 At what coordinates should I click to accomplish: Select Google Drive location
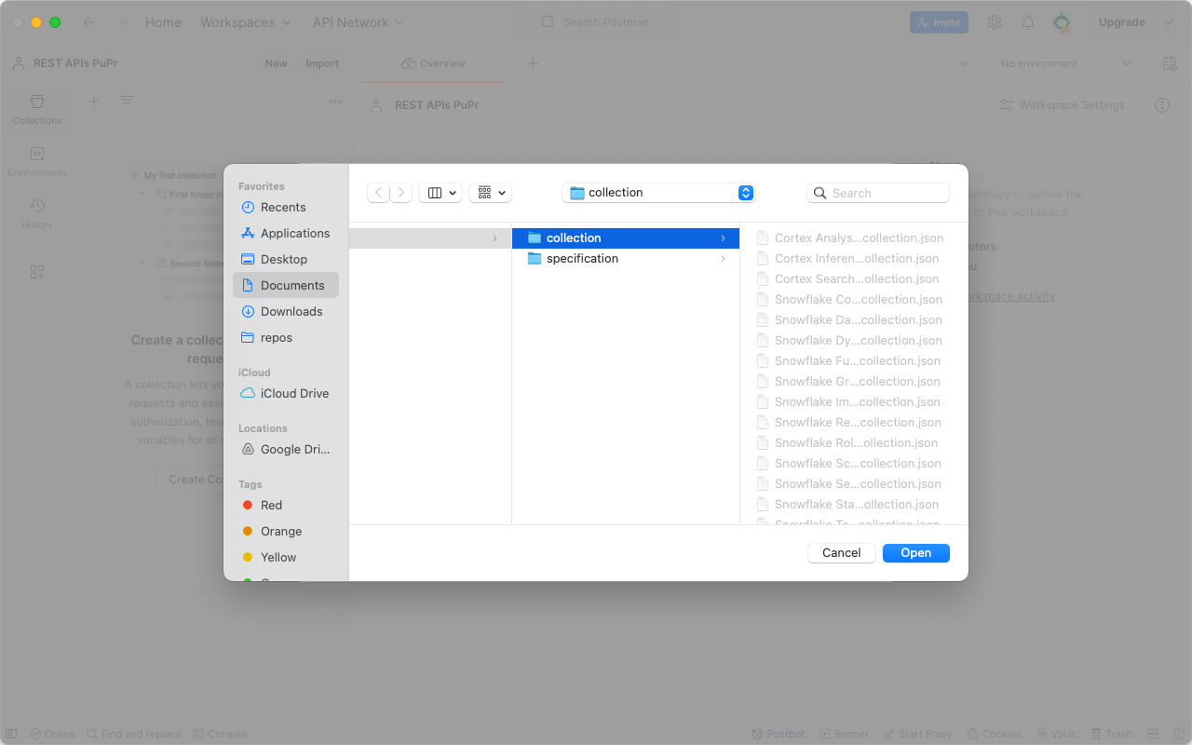[294, 450]
